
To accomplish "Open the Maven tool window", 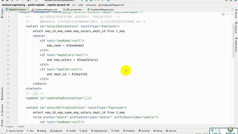I will pyautogui.click(x=236, y=14).
